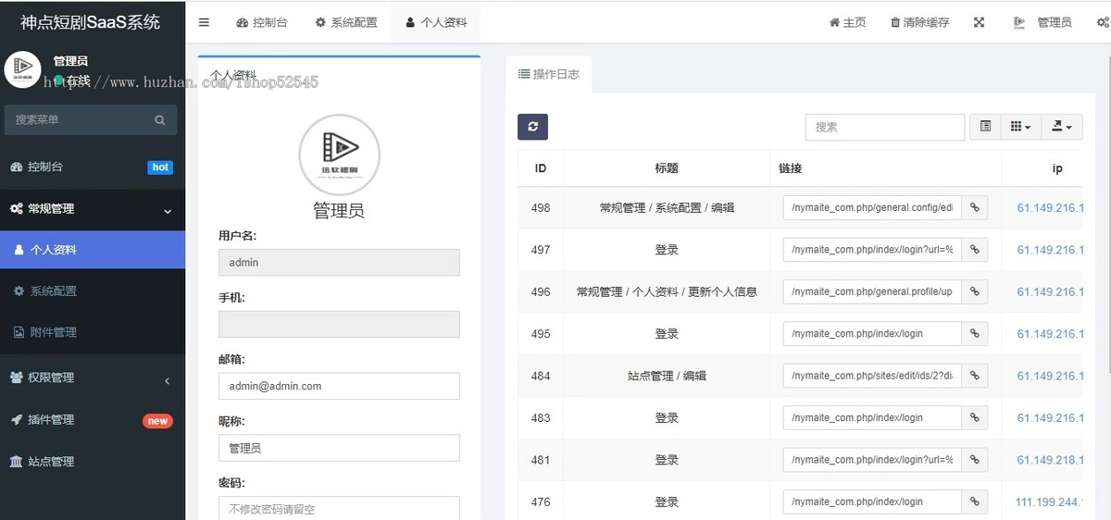
Task: Collapse the 常规管理 sidebar menu
Action: (93, 210)
